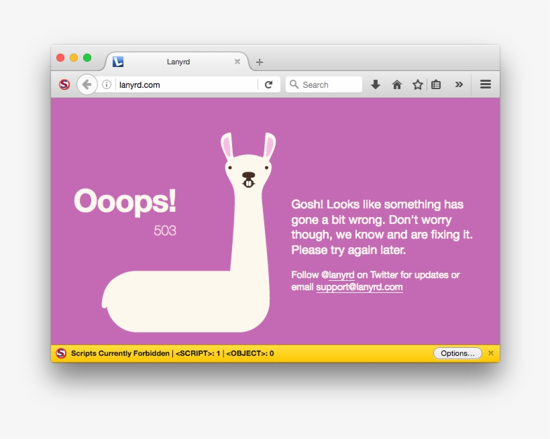
Task: Expand more toolbar tools chevron
Action: pyautogui.click(x=459, y=84)
